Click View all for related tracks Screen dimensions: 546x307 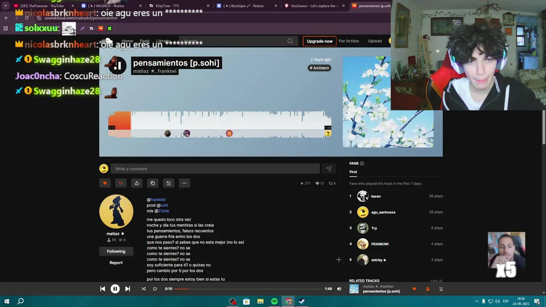click(x=436, y=281)
